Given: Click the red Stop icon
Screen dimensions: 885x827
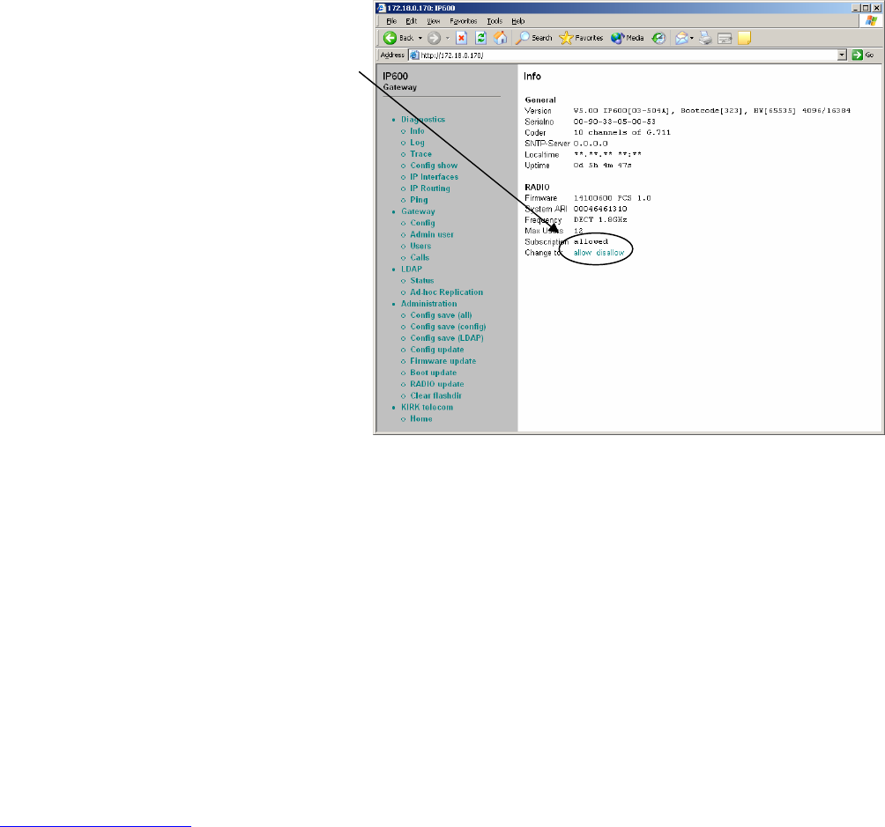Looking at the screenshot, I should pos(462,38).
